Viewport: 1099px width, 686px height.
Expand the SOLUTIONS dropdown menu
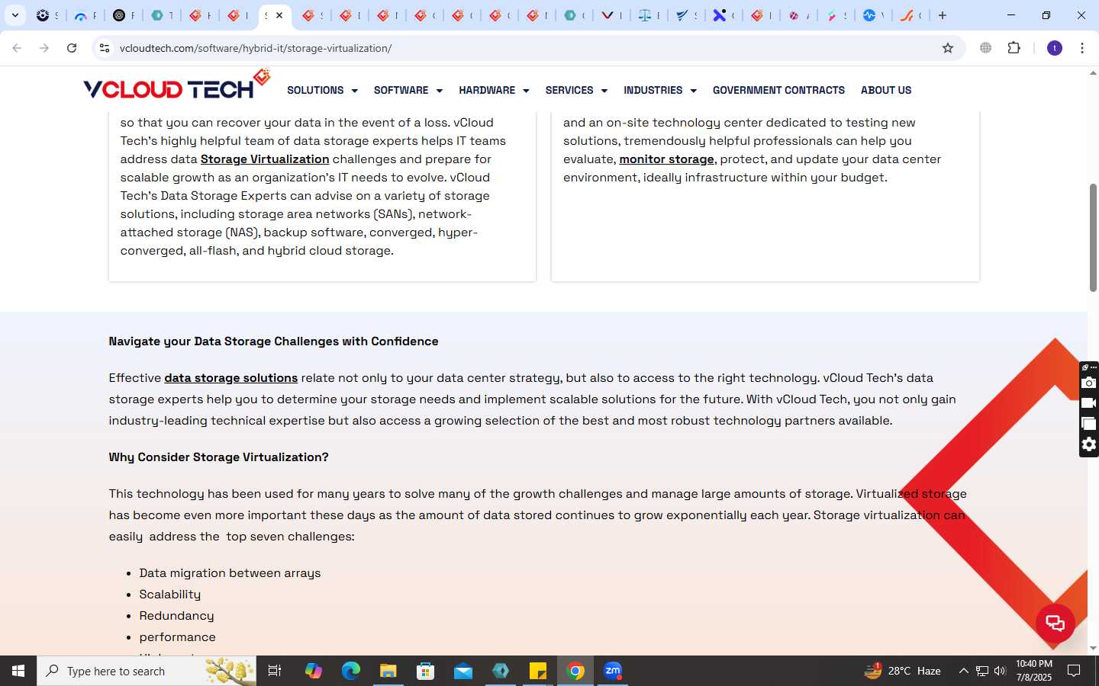(x=322, y=90)
